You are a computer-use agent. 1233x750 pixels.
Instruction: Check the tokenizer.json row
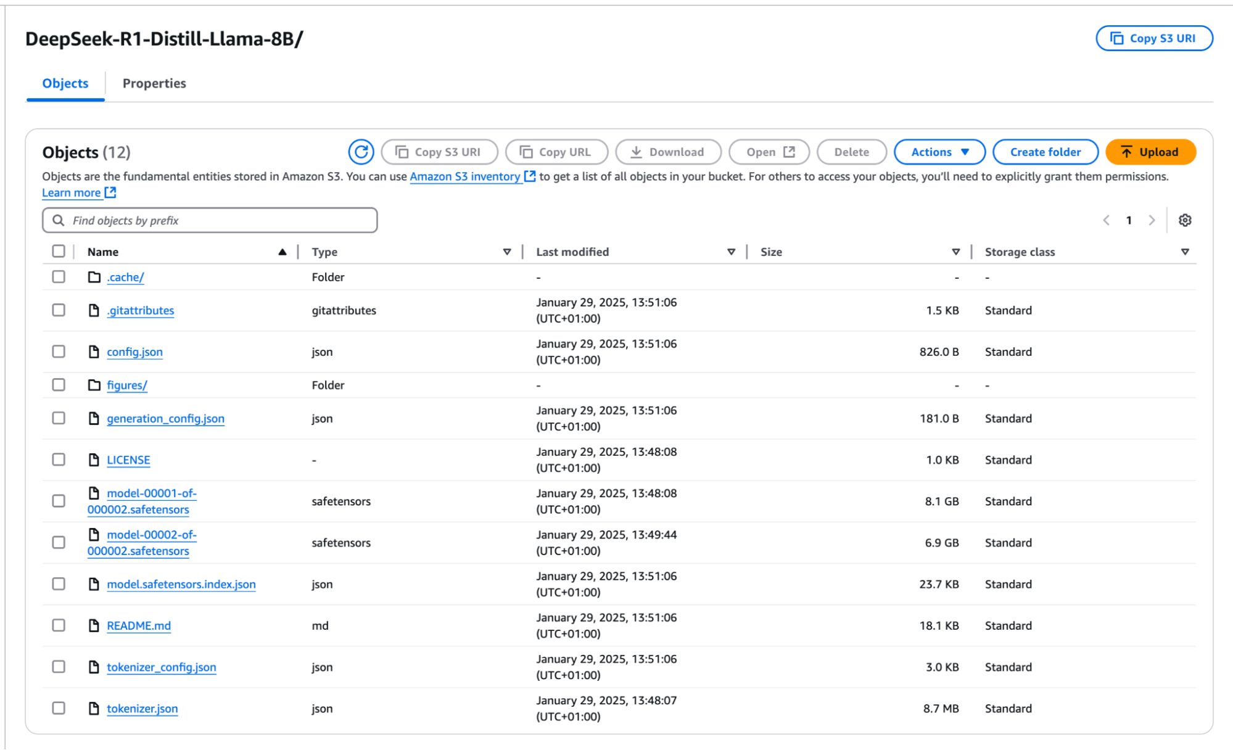click(59, 708)
